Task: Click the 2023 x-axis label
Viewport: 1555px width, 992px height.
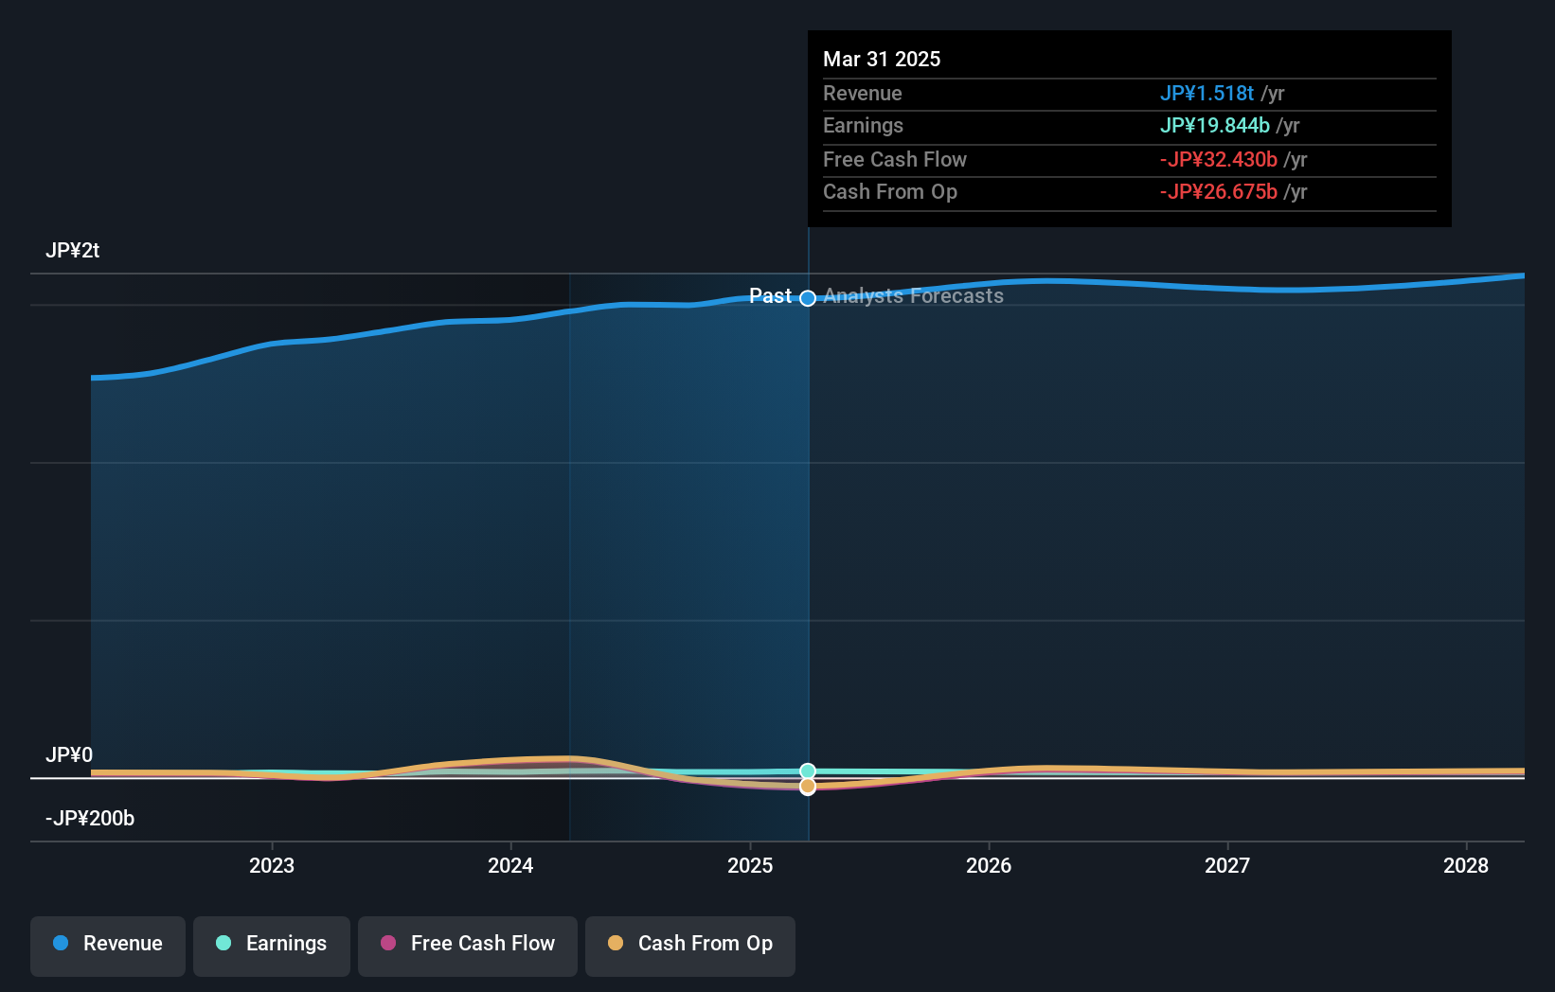Action: coord(272,866)
